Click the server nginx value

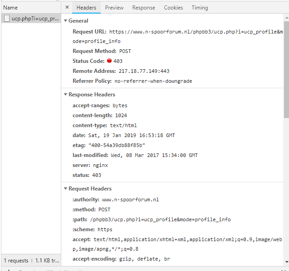(x=100, y=165)
